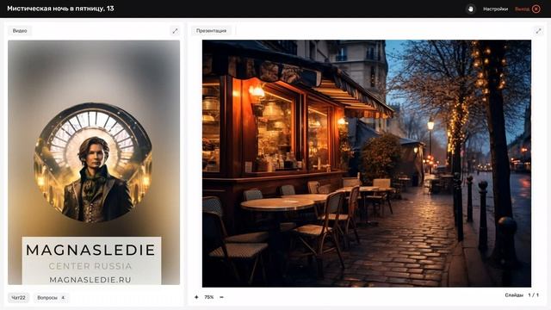This screenshot has width=551, height=310.
Task: Click the 75% zoom value
Action: (x=209, y=297)
